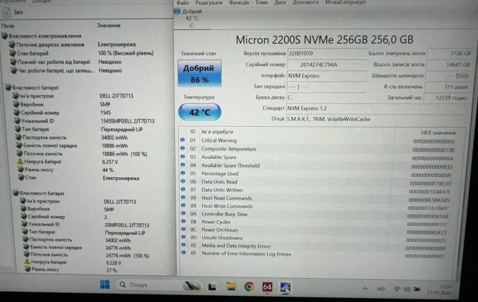Click the 42 °C temperature button
478x302 pixels.
[199, 112]
